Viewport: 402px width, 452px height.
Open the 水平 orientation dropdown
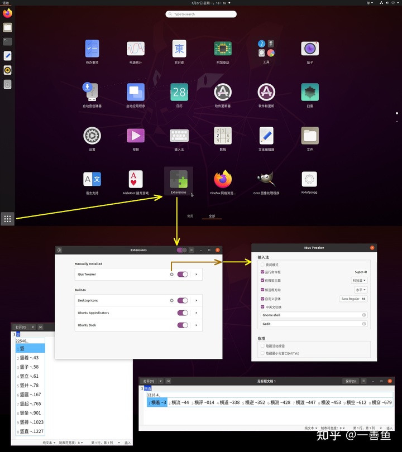361,290
